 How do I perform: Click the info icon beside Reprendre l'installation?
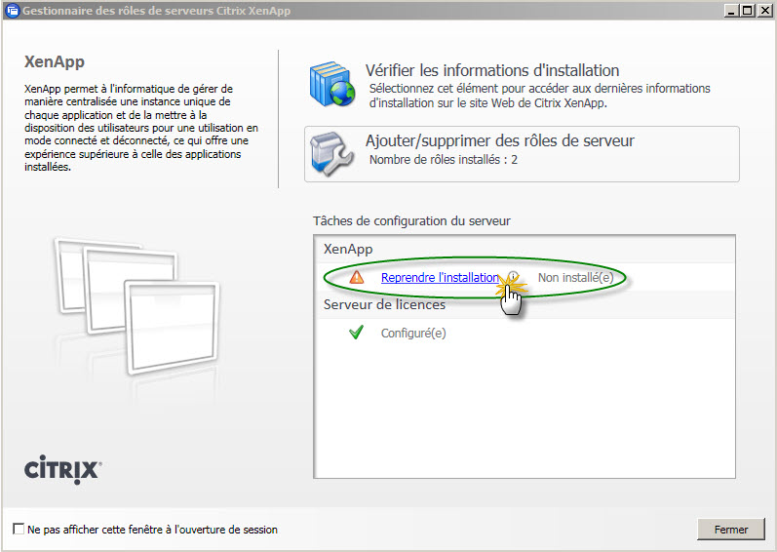pos(513,277)
